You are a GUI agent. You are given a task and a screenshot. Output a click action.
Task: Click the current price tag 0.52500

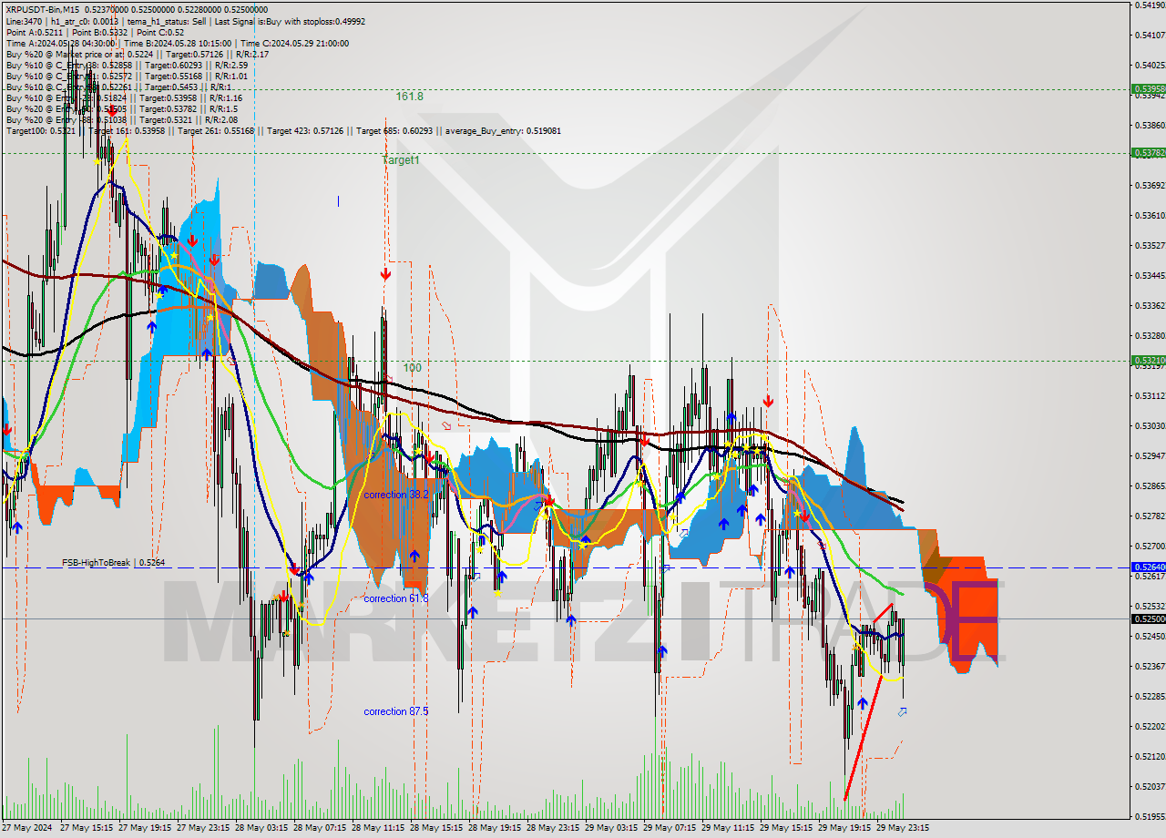(x=1148, y=618)
